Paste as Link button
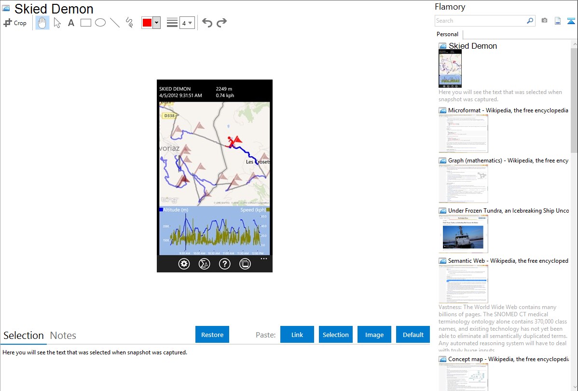Viewport: 578px width, 391px height. pos(297,335)
